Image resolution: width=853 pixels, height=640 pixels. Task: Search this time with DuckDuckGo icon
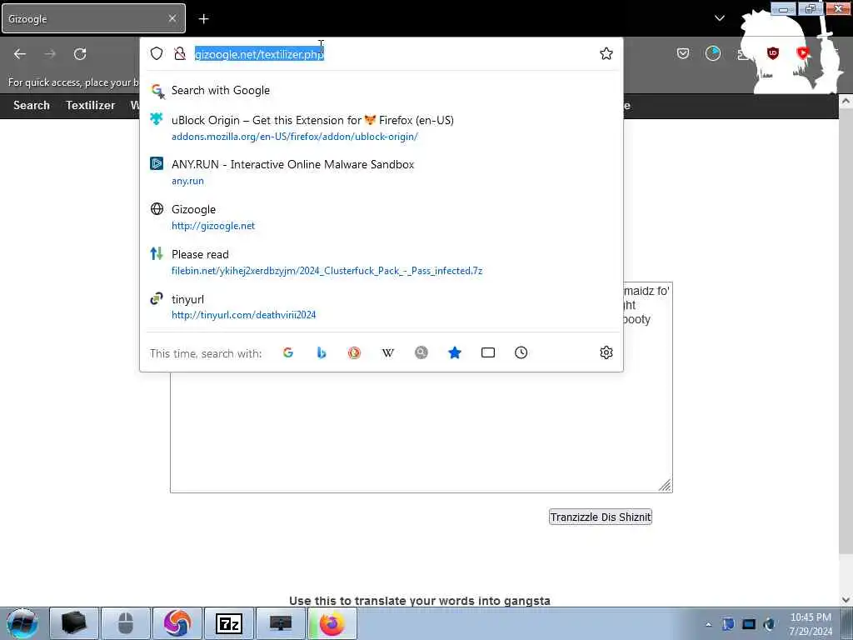point(354,352)
